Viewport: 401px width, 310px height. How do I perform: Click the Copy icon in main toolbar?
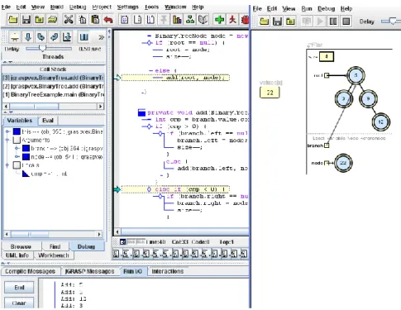pyautogui.click(x=82, y=20)
